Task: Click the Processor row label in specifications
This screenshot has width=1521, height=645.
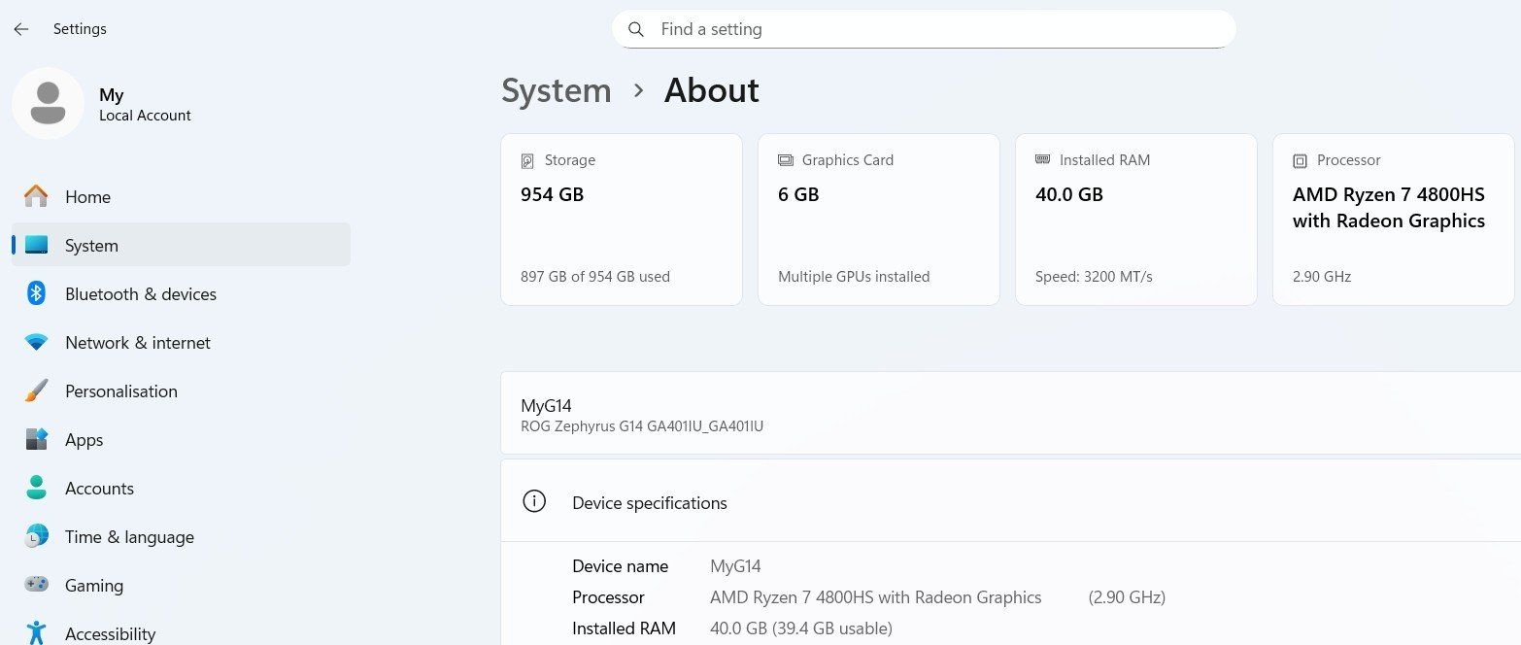Action: tap(608, 597)
